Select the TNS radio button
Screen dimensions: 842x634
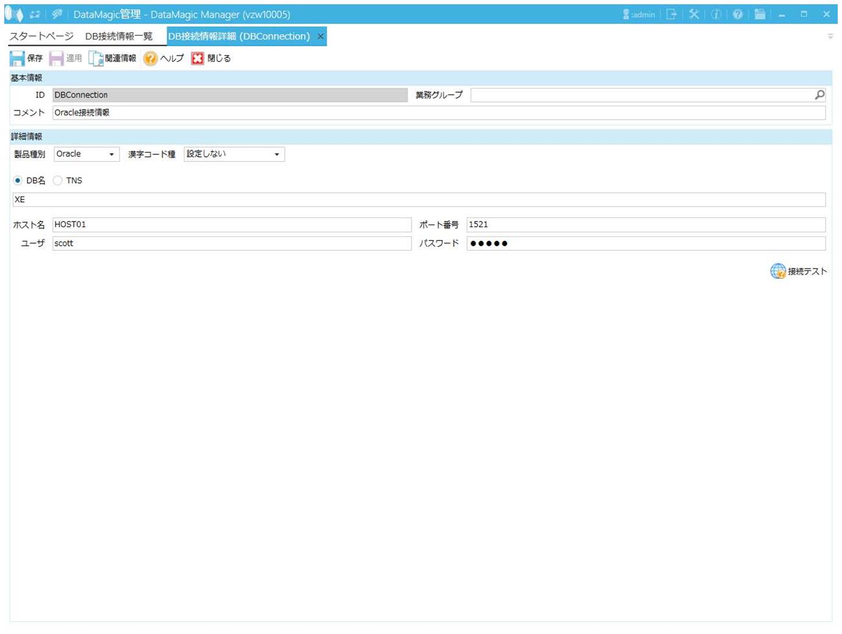(x=58, y=181)
